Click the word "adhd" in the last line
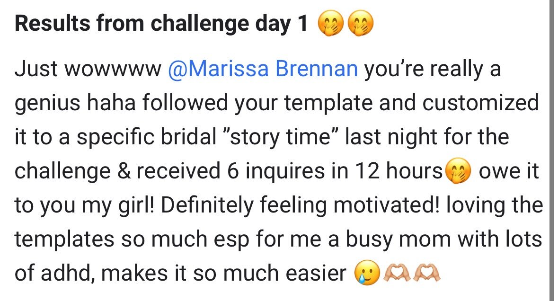This screenshot has height=301, width=558. pos(68,274)
